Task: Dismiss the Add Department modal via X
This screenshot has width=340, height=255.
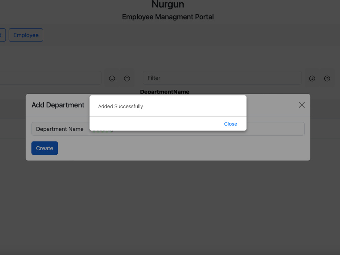Action: [x=302, y=105]
